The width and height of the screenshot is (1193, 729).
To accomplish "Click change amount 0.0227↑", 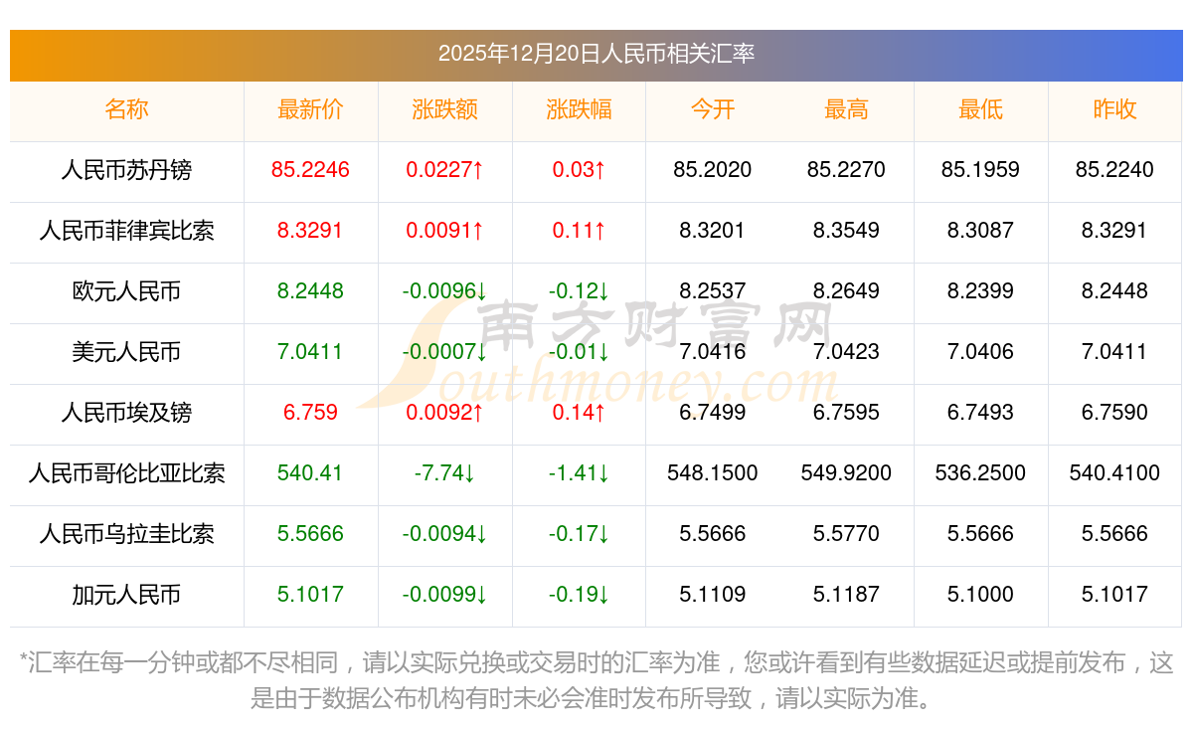I will click(444, 170).
